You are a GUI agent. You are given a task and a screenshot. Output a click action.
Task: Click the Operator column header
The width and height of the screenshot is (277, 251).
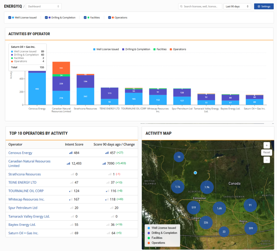click(x=15, y=144)
